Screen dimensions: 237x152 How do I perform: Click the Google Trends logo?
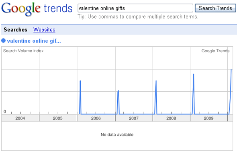[x=37, y=9]
